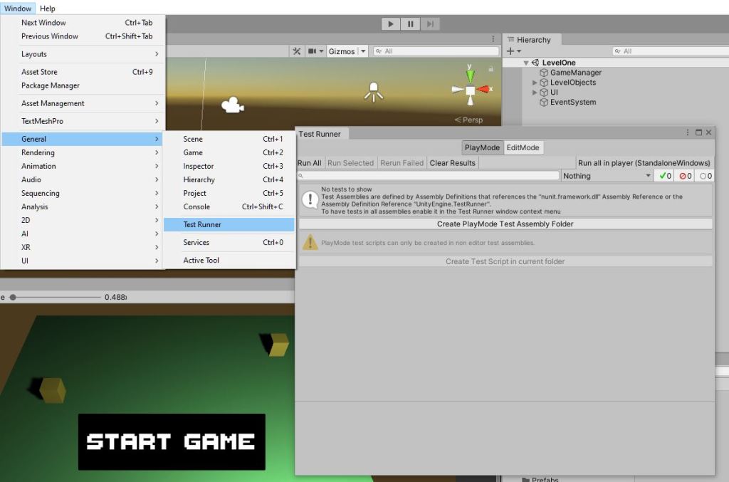The image size is (729, 482).
Task: Select the camera gizmo in Scene view
Action: [233, 105]
